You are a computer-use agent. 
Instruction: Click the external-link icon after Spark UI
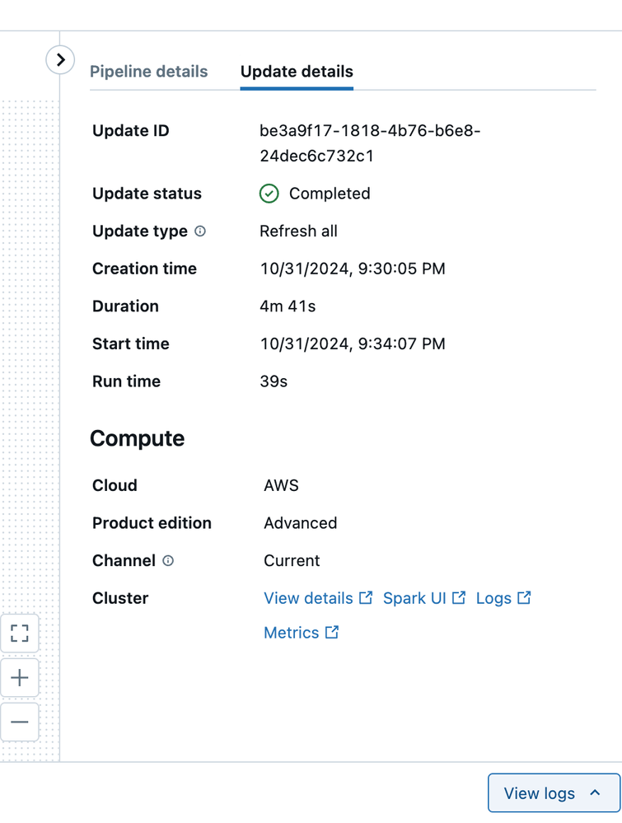(x=459, y=598)
